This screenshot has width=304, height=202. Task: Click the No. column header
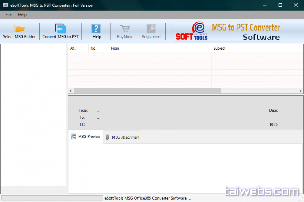tap(98, 48)
